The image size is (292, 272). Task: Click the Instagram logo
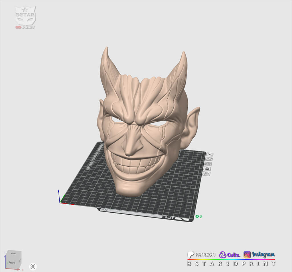click(259, 255)
